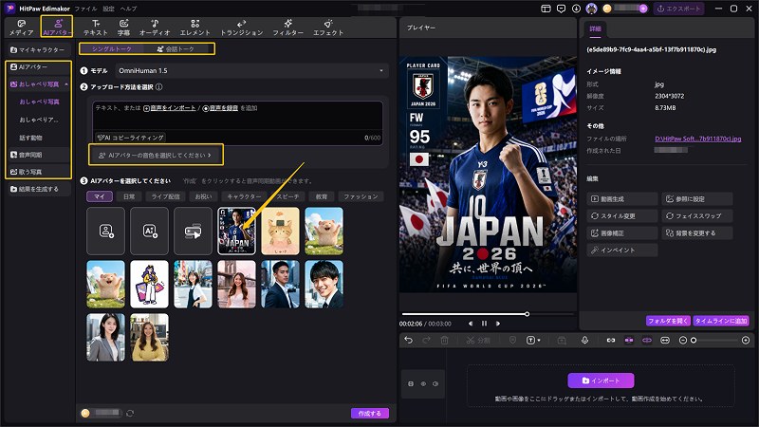
Task: Click the 動画生成 edit button
Action: [x=622, y=199]
